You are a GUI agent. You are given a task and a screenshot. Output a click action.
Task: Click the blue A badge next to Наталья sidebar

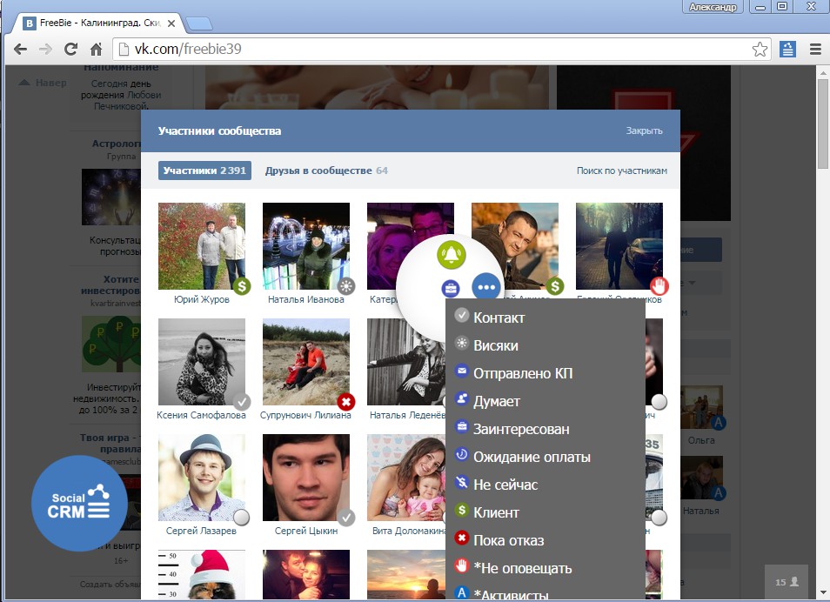(719, 493)
